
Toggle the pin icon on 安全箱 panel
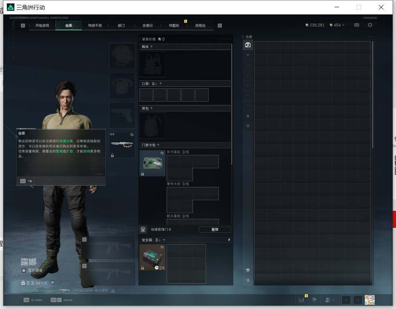click(x=229, y=240)
